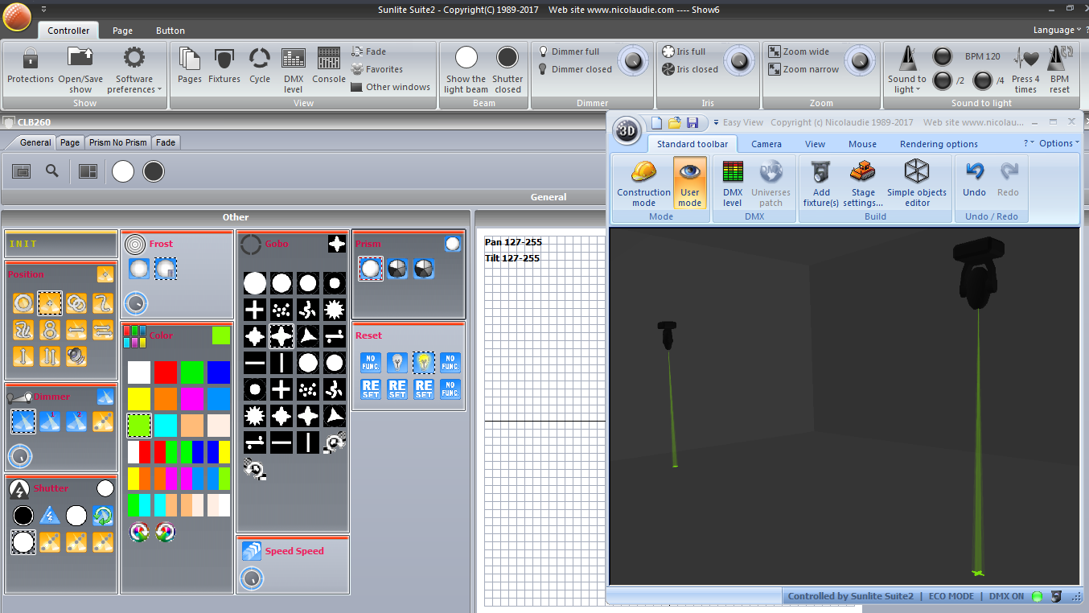The height and width of the screenshot is (613, 1089).
Task: Click the Speed Speed panel dial
Action: (252, 577)
